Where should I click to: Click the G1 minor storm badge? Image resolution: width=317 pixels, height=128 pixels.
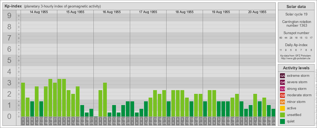pos(282,102)
